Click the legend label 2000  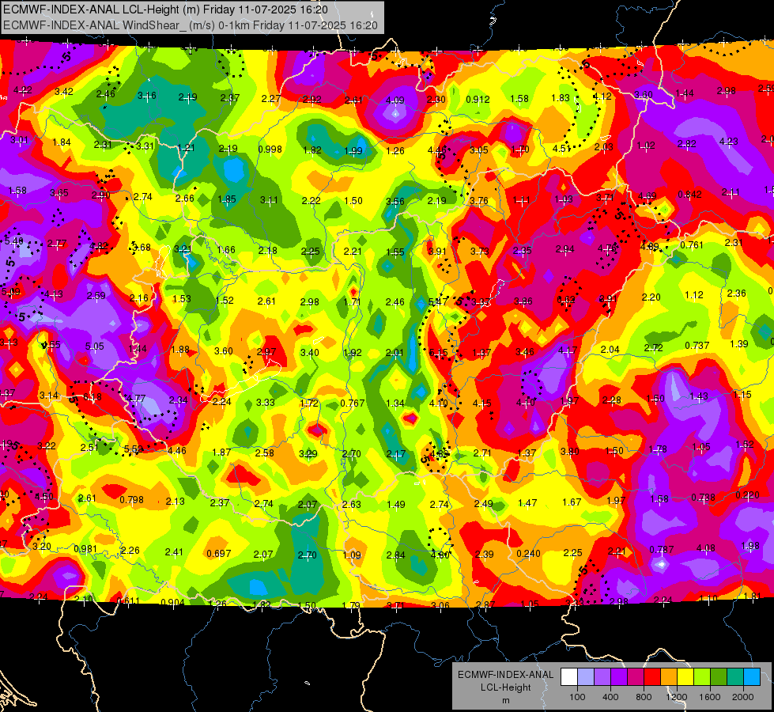(743, 697)
